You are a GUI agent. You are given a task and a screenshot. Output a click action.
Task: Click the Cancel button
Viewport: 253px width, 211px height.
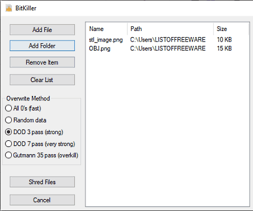point(42,200)
